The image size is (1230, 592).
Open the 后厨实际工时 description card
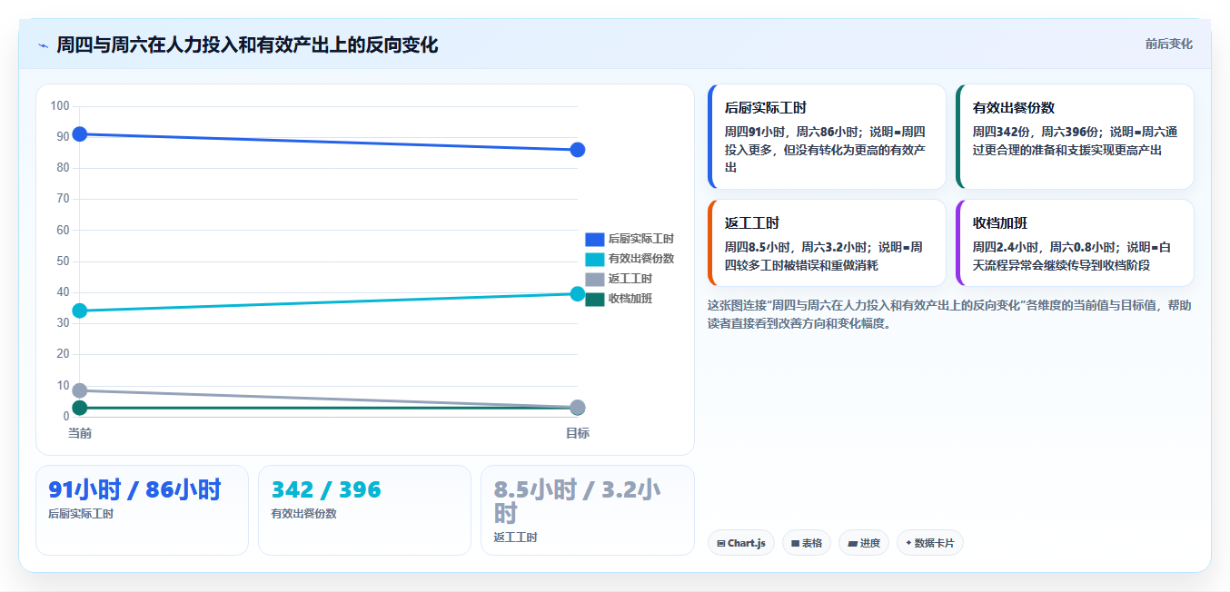point(827,137)
